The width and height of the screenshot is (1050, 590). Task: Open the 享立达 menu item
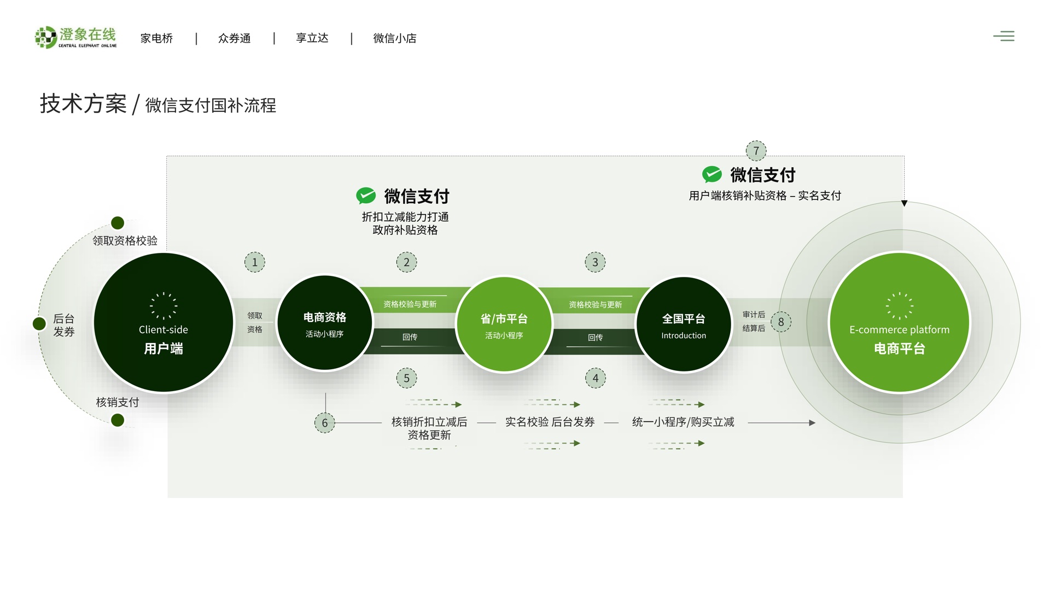pos(312,38)
